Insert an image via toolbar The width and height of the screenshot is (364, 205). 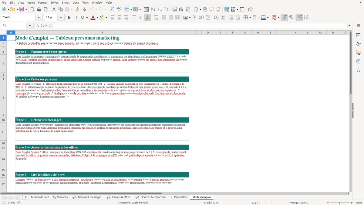[175, 9]
